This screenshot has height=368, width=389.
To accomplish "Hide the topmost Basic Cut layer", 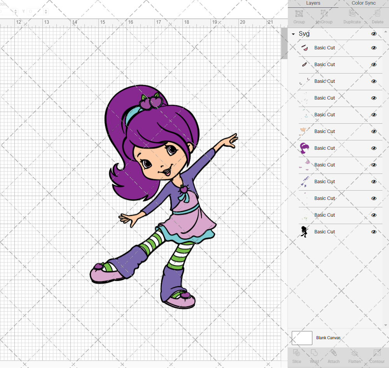I will click(373, 47).
